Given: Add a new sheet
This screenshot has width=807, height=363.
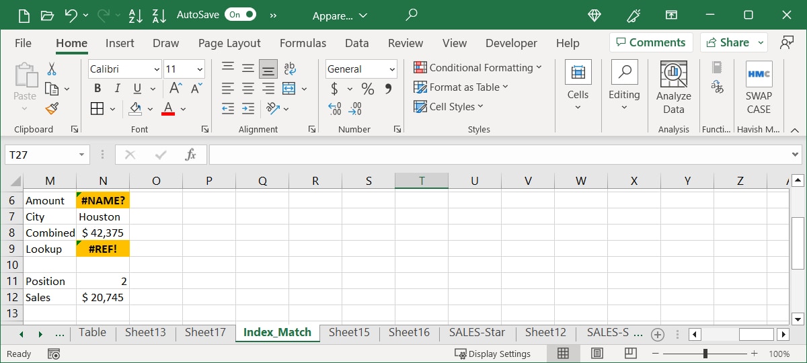Looking at the screenshot, I should click(x=658, y=334).
